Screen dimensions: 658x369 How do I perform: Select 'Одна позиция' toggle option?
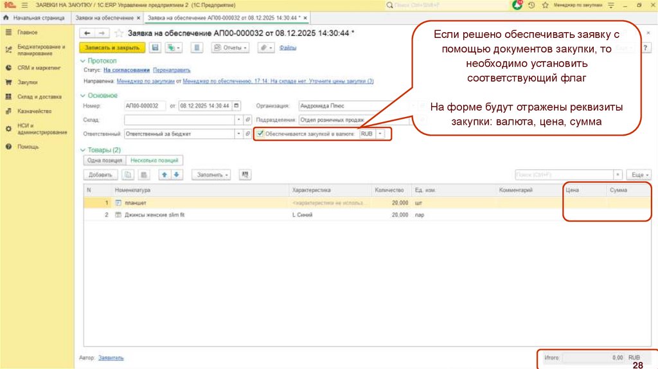click(103, 160)
